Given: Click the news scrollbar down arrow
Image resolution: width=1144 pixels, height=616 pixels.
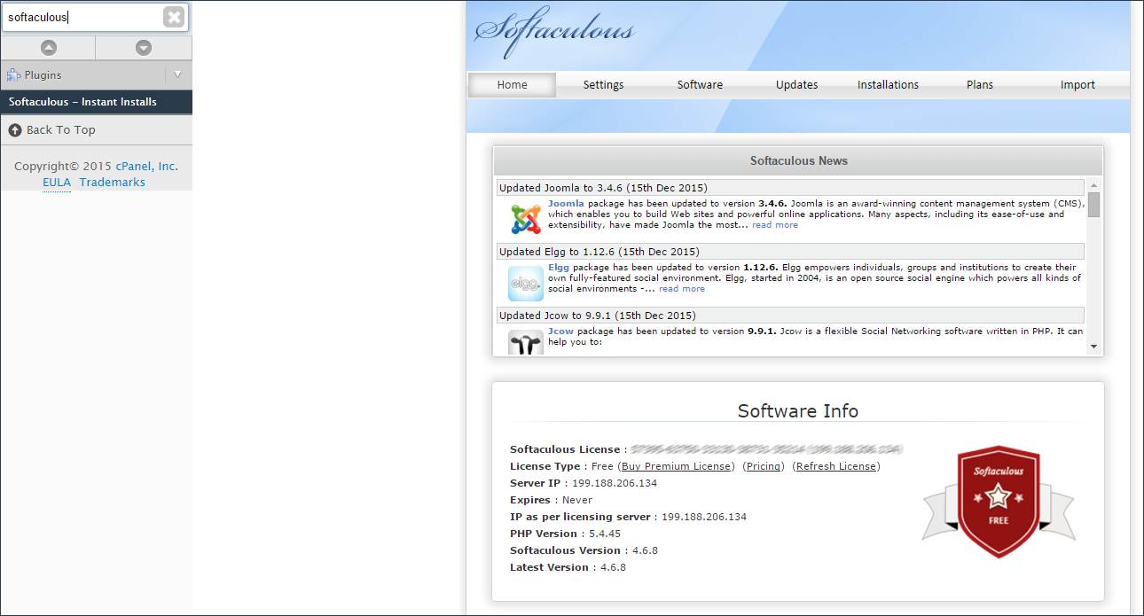Looking at the screenshot, I should pyautogui.click(x=1093, y=347).
